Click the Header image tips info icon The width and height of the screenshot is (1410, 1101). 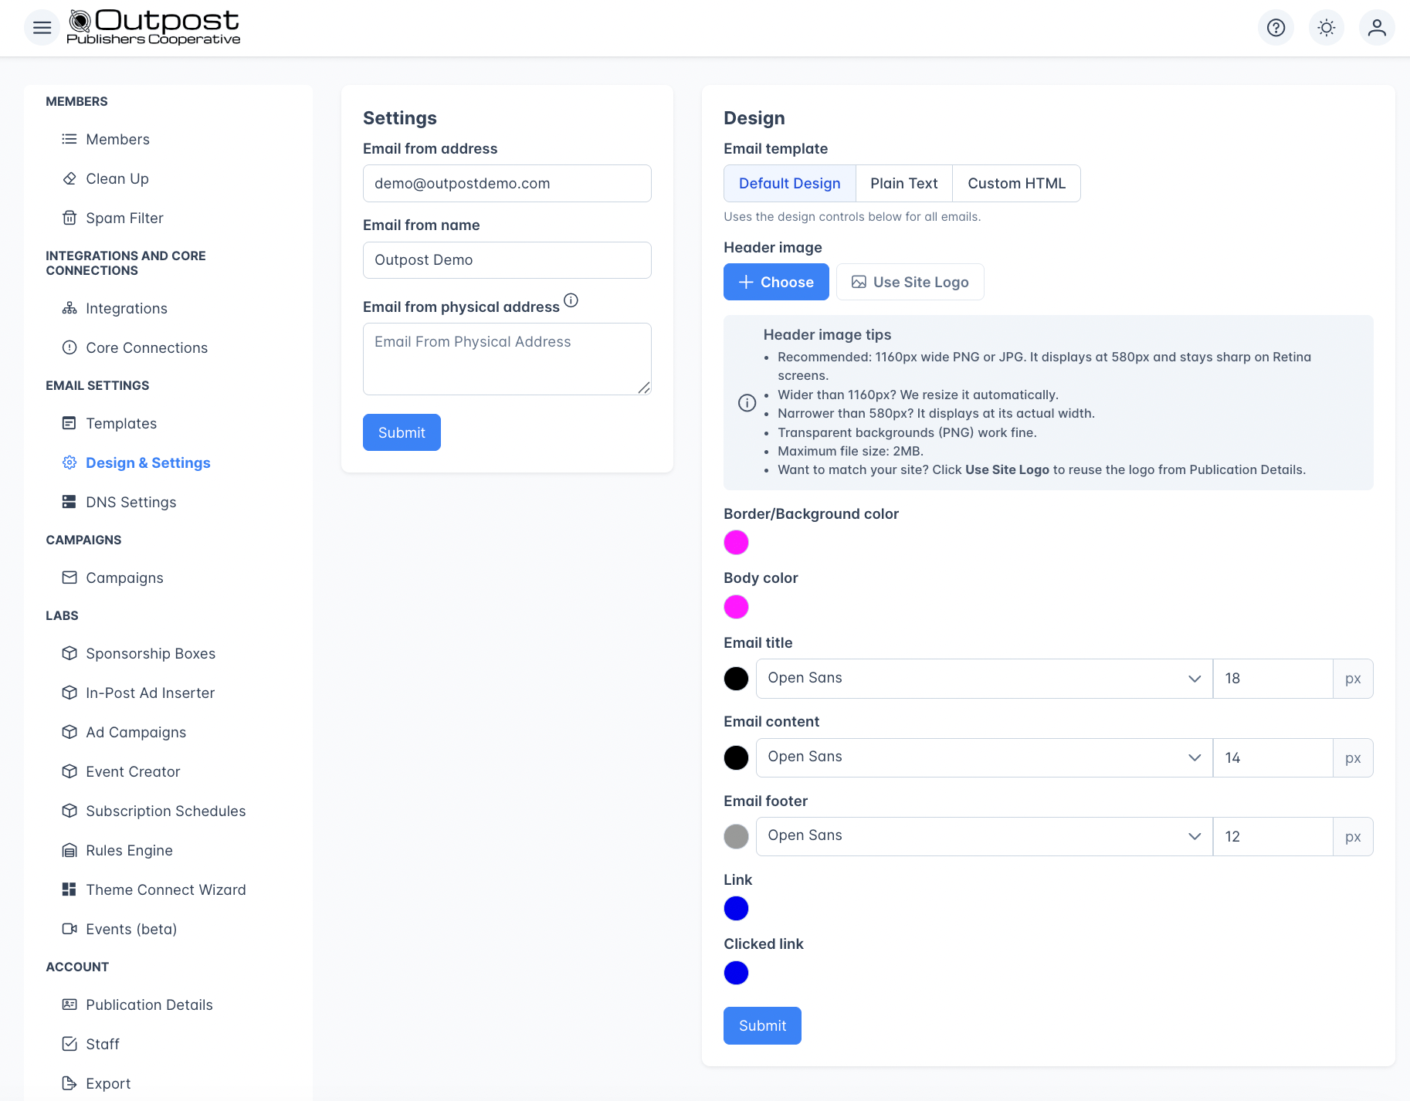(747, 402)
